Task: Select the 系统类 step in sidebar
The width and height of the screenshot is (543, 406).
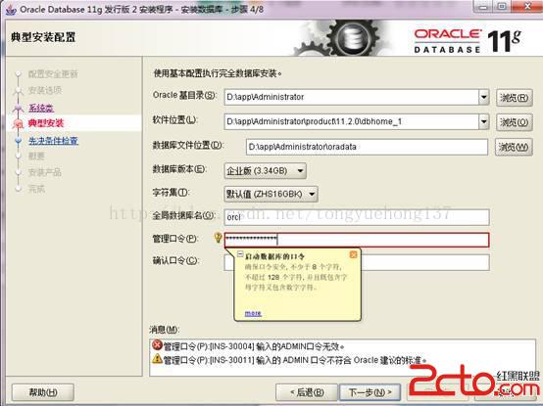Action: (41, 108)
